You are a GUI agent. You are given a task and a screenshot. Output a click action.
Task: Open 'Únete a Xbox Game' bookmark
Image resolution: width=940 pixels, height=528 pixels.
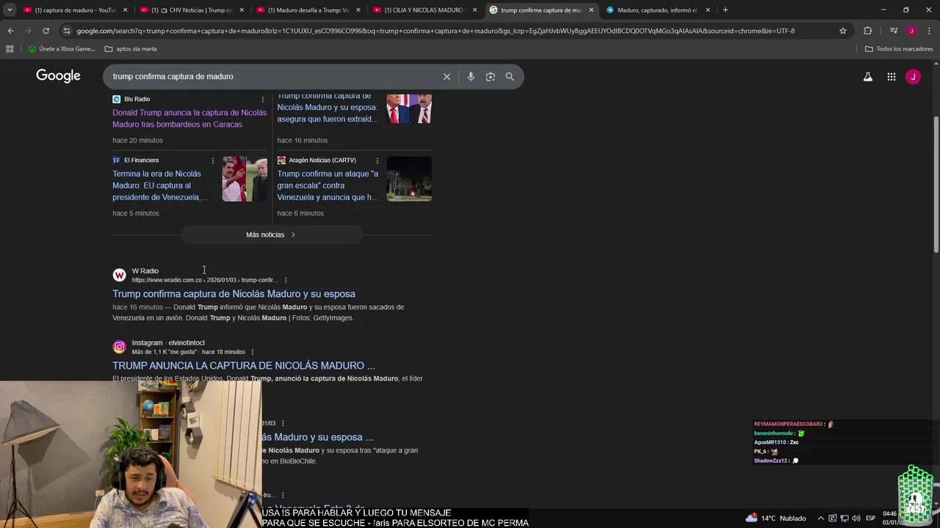point(62,48)
